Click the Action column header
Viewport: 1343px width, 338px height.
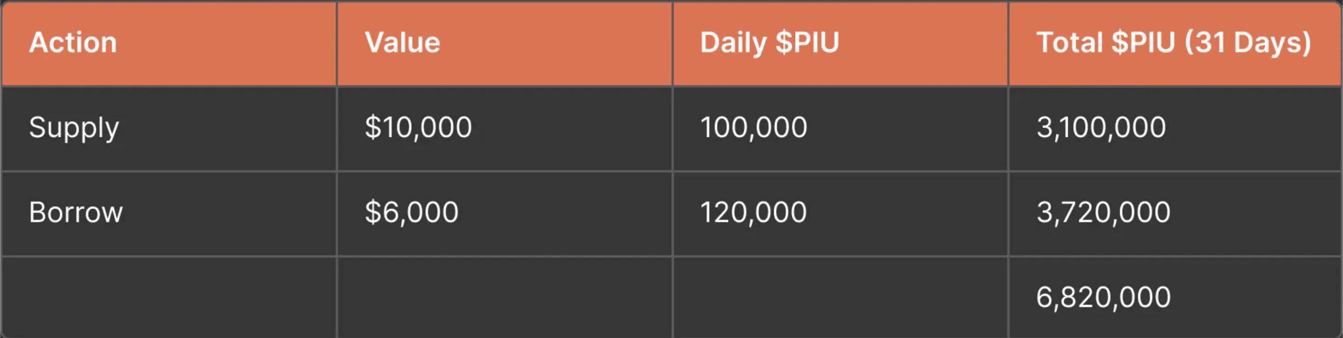coord(169,43)
